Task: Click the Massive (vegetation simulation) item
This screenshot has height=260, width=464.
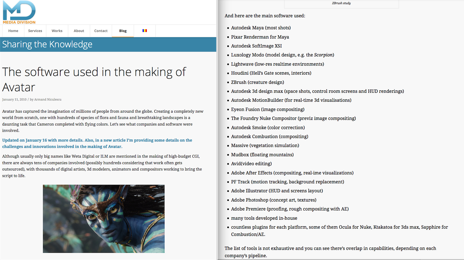Action: tap(265, 145)
